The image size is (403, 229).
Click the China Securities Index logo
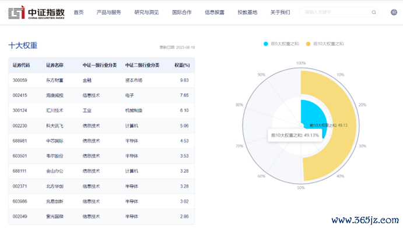coord(36,12)
